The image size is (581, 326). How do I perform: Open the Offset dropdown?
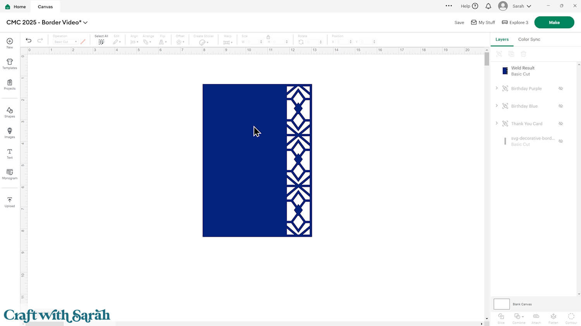[180, 42]
